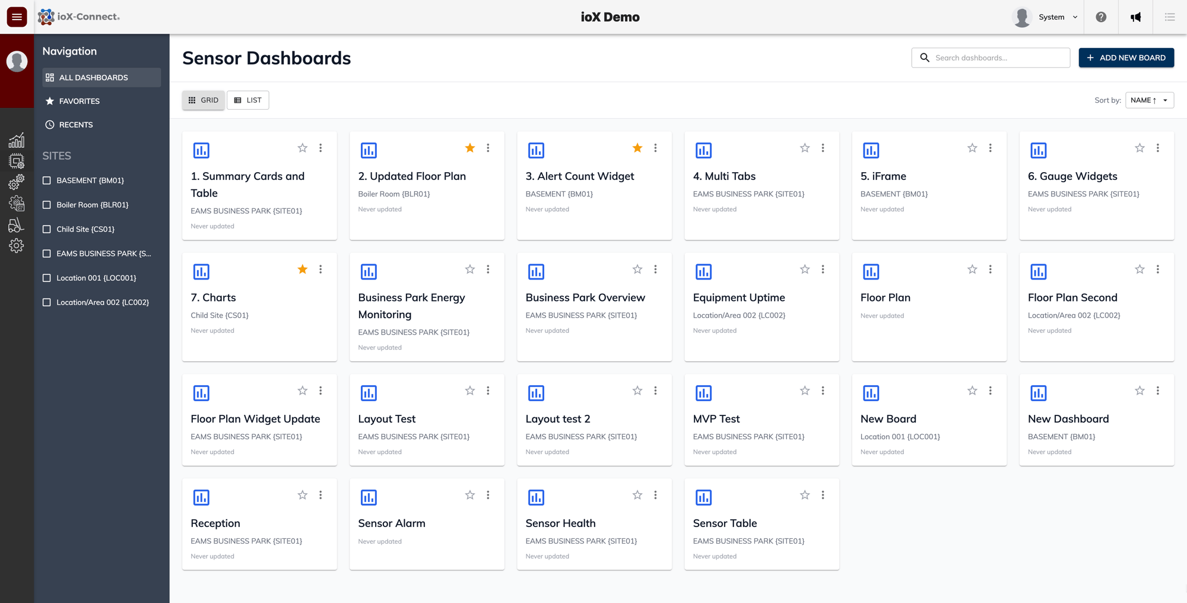This screenshot has height=603, width=1187.
Task: Open the three-dot menu on 7. Charts card
Action: pyautogui.click(x=320, y=269)
